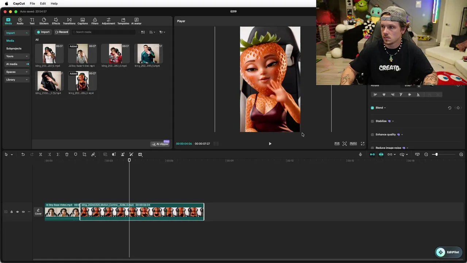467x263 pixels.
Task: Open the Audio panel
Action: (x=20, y=21)
